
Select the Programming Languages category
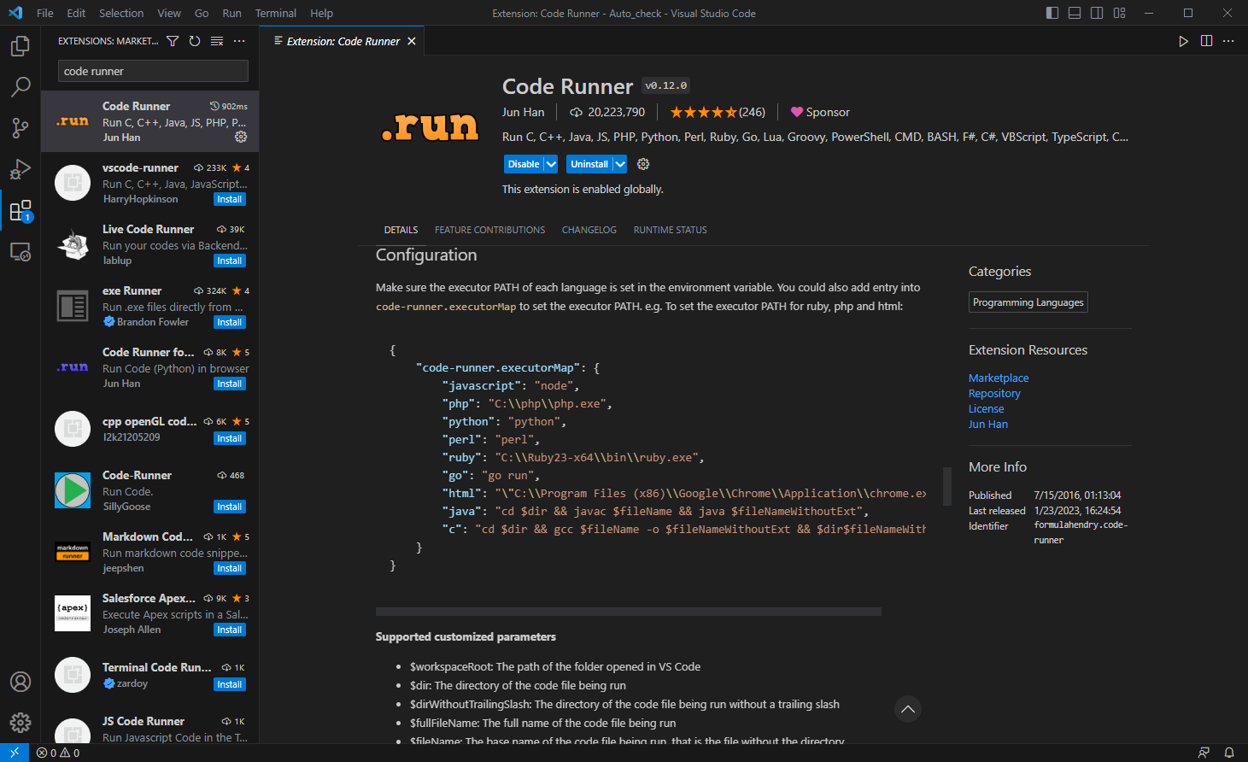(x=1028, y=302)
